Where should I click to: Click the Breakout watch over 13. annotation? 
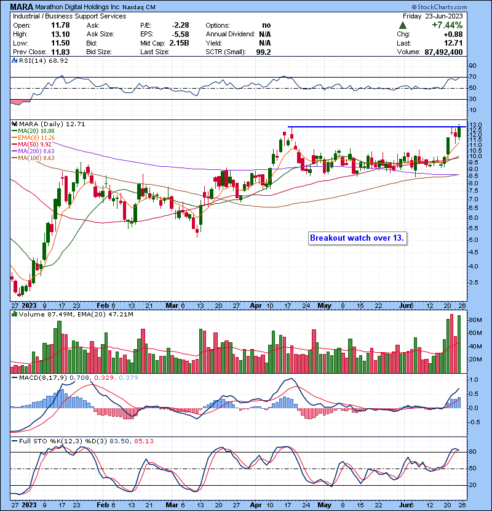pyautogui.click(x=357, y=238)
